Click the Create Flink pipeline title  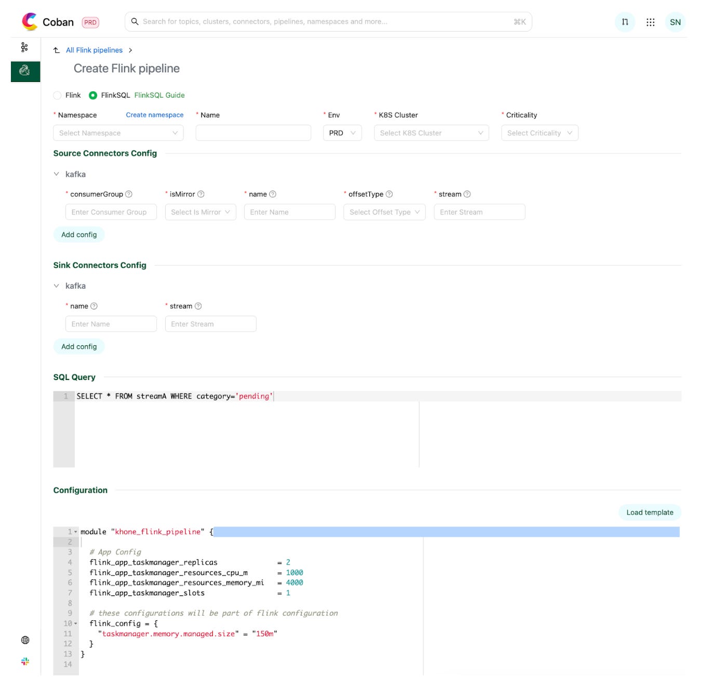(x=127, y=69)
